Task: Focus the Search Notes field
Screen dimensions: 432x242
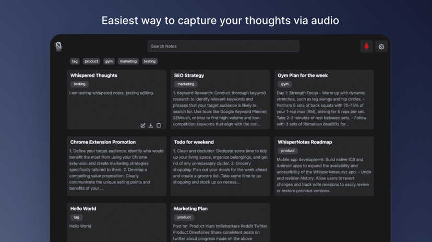Action: [223, 46]
